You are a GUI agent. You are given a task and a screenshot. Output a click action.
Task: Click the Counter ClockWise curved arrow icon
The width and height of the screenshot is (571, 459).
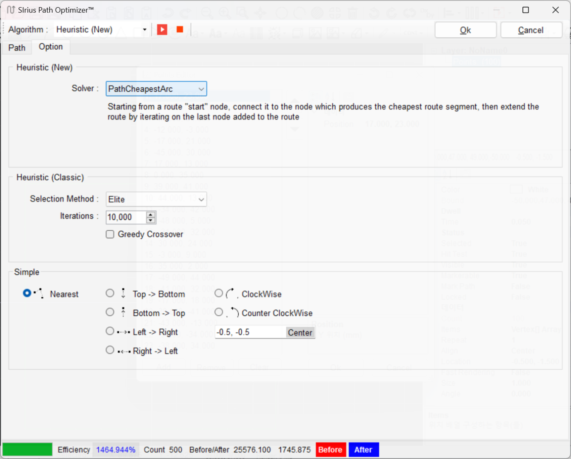click(x=233, y=312)
